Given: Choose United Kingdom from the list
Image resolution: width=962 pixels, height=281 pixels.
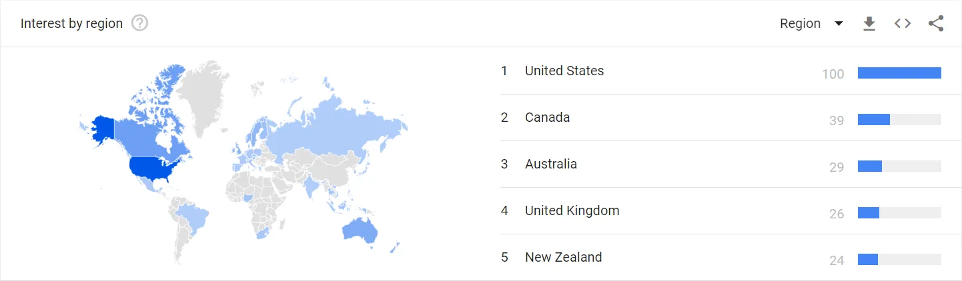Looking at the screenshot, I should tap(572, 210).
